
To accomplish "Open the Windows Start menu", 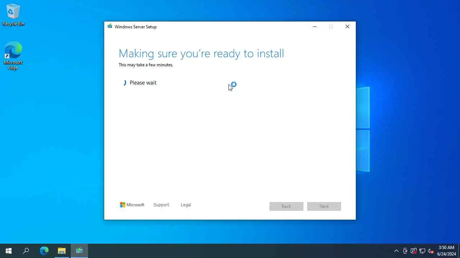I will pos(9,251).
